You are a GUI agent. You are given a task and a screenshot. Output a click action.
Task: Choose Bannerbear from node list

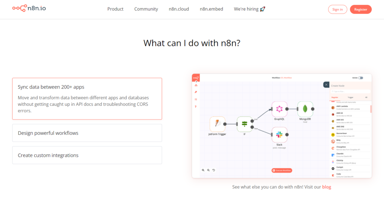click(x=350, y=134)
